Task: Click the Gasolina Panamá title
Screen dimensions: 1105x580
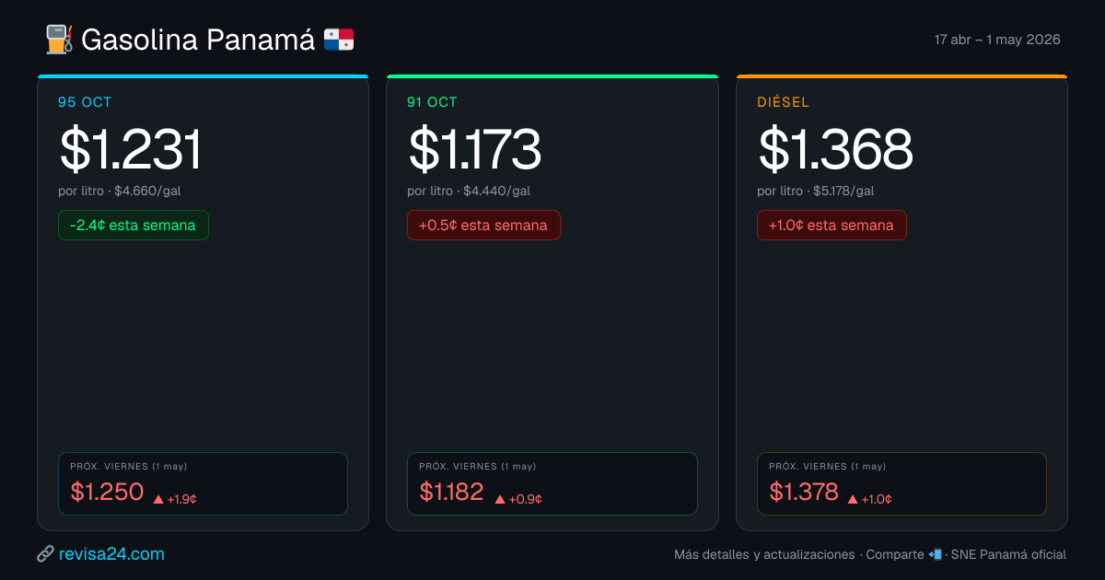Action: click(x=198, y=40)
